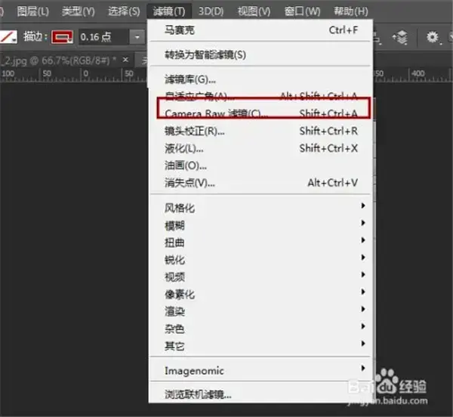This screenshot has width=453, height=417.
Task: Close the _2.jpg document tab
Action: pos(125,60)
